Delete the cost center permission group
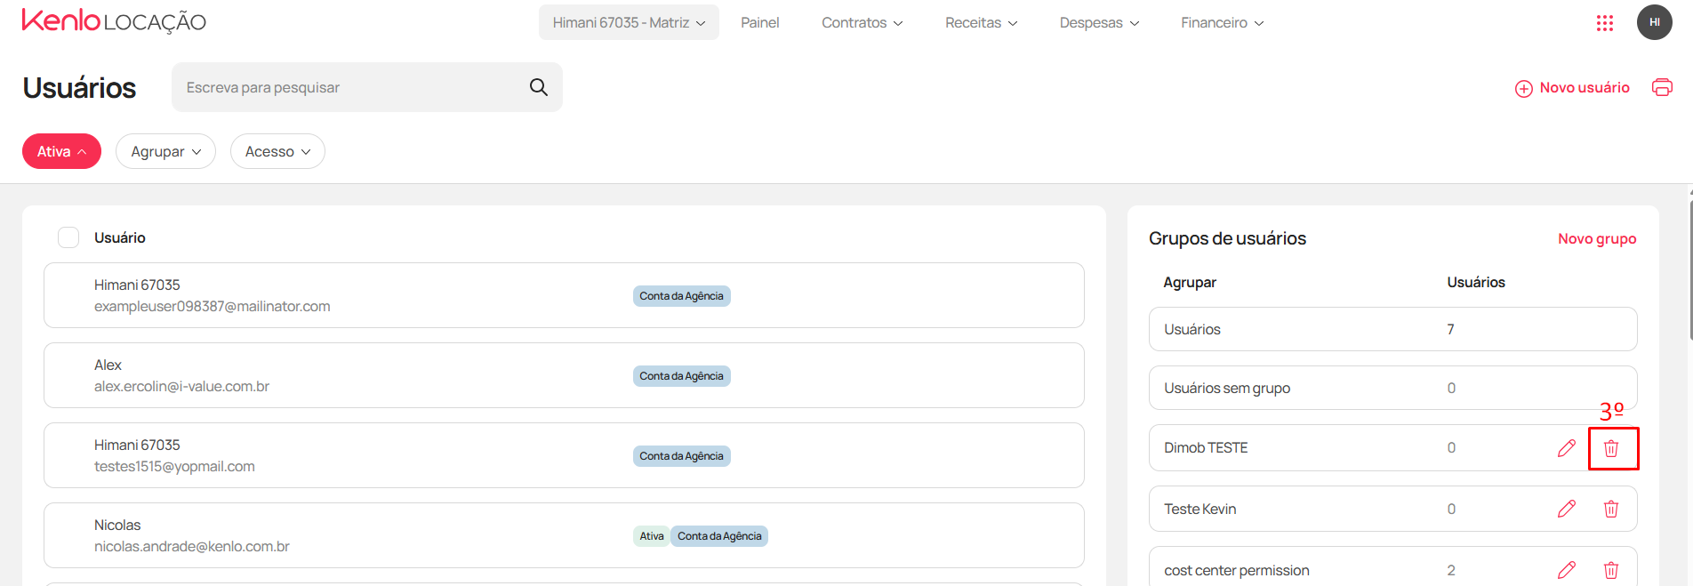 tap(1611, 570)
